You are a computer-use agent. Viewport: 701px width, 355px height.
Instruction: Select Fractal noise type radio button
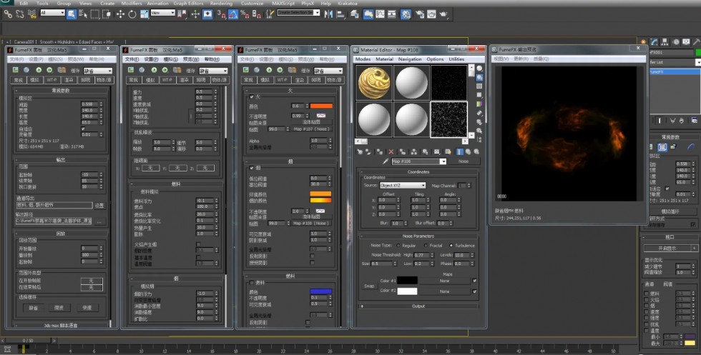coord(425,246)
